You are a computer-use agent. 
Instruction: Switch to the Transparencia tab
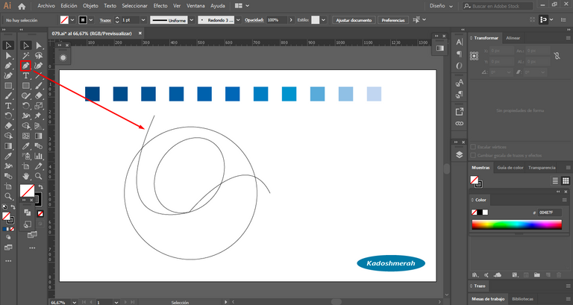pyautogui.click(x=542, y=168)
